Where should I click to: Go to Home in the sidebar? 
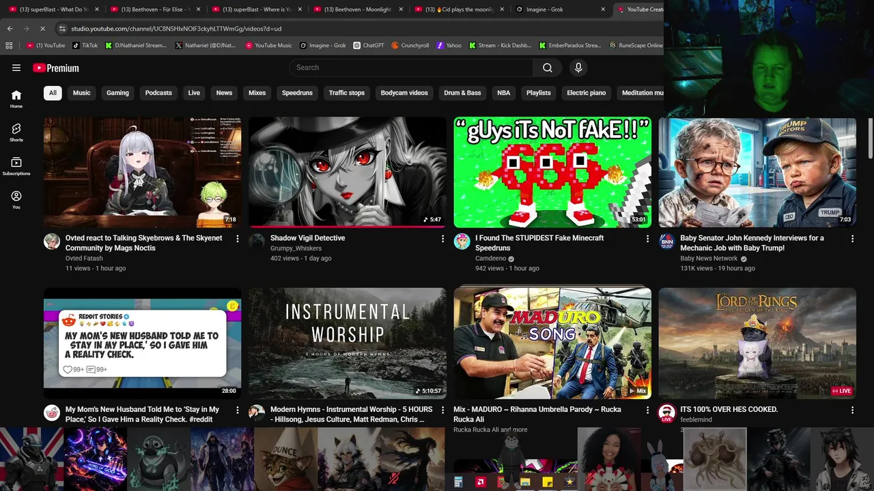pos(16,99)
